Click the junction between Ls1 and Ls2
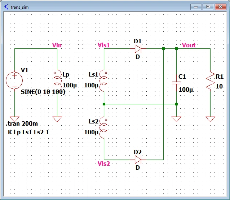The width and height of the screenshot is (230, 200). pyautogui.click(x=104, y=104)
